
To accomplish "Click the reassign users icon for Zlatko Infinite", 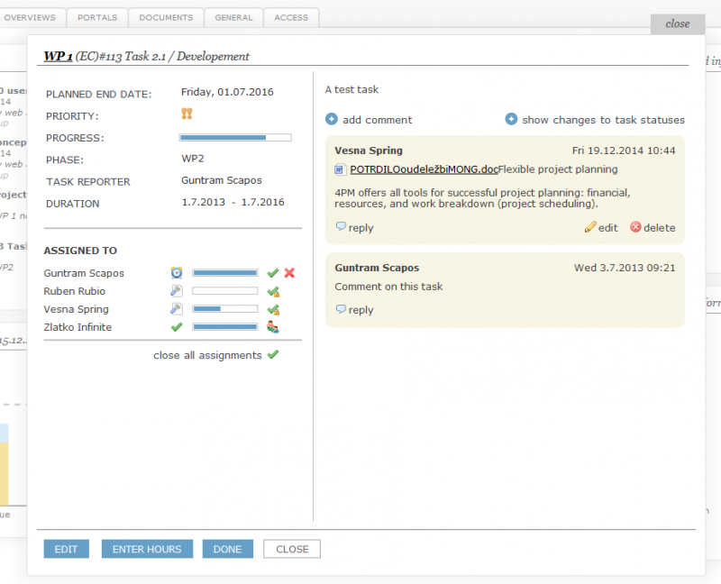I will coord(272,327).
